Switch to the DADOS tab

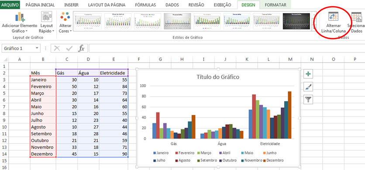point(172,5)
